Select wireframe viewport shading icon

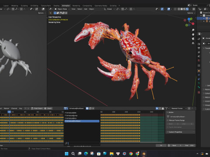tap(179, 9)
